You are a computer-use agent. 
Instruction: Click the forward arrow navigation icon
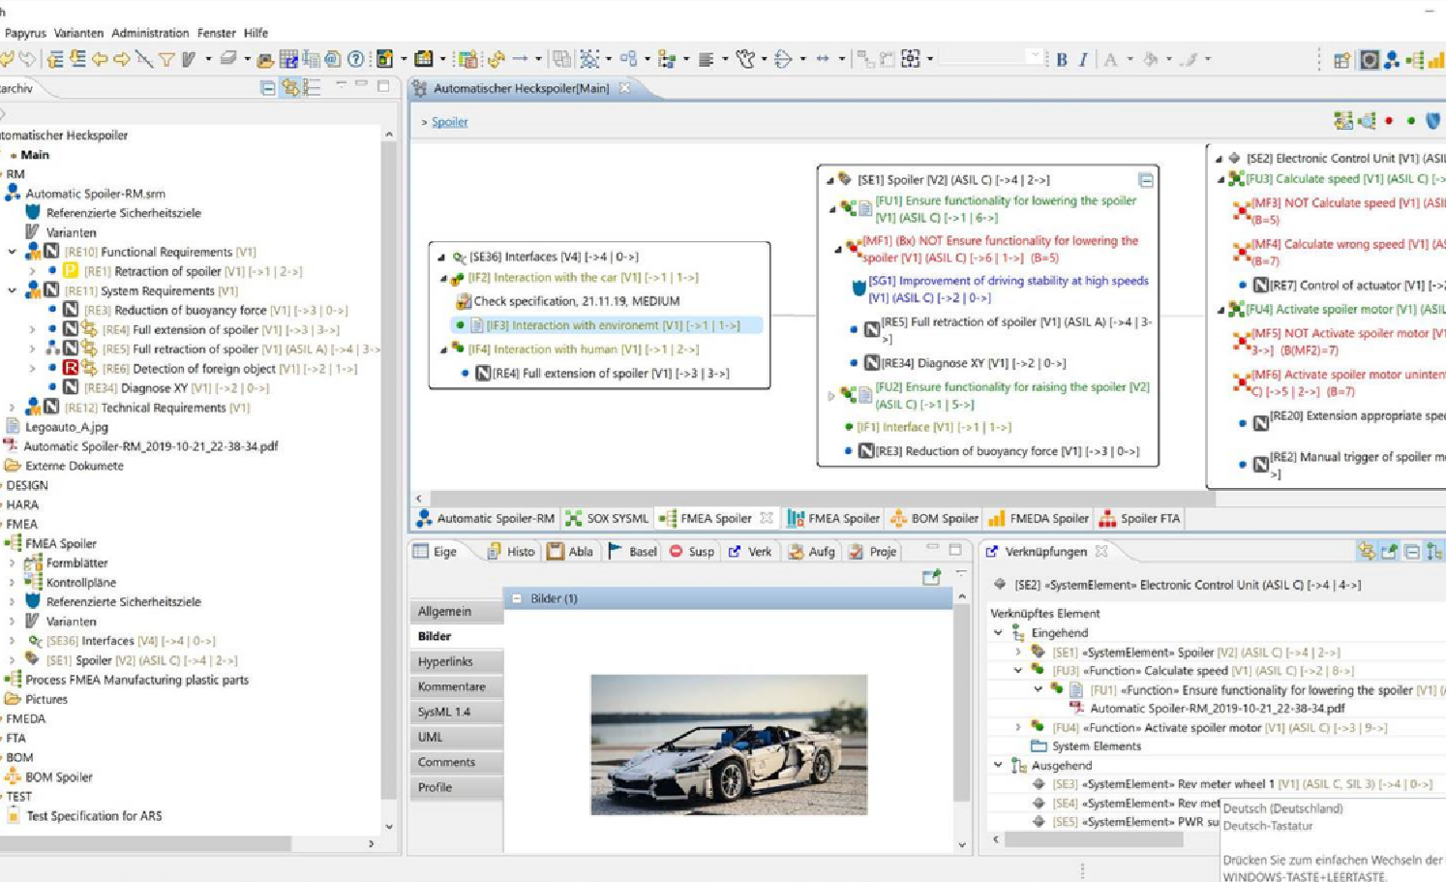coord(122,60)
